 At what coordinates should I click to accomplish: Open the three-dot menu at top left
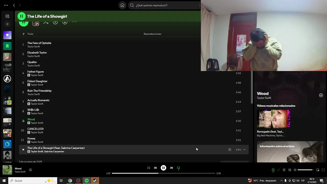click(6, 5)
